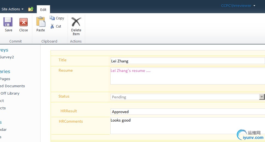Open the Documents library link in the sidebar
This screenshot has height=142, width=265.
[x=13, y=86]
